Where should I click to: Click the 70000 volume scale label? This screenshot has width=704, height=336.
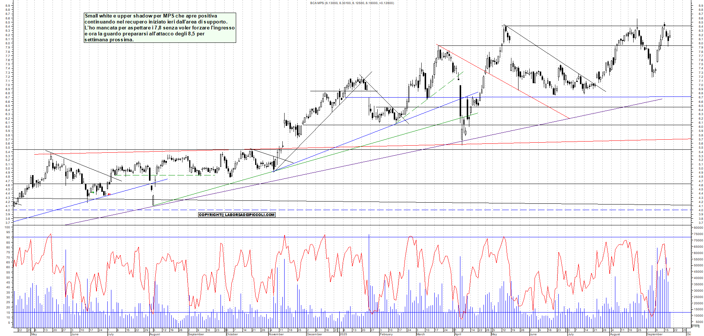pos(698,240)
